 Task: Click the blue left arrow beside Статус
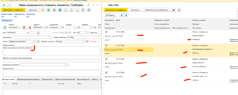5,27
